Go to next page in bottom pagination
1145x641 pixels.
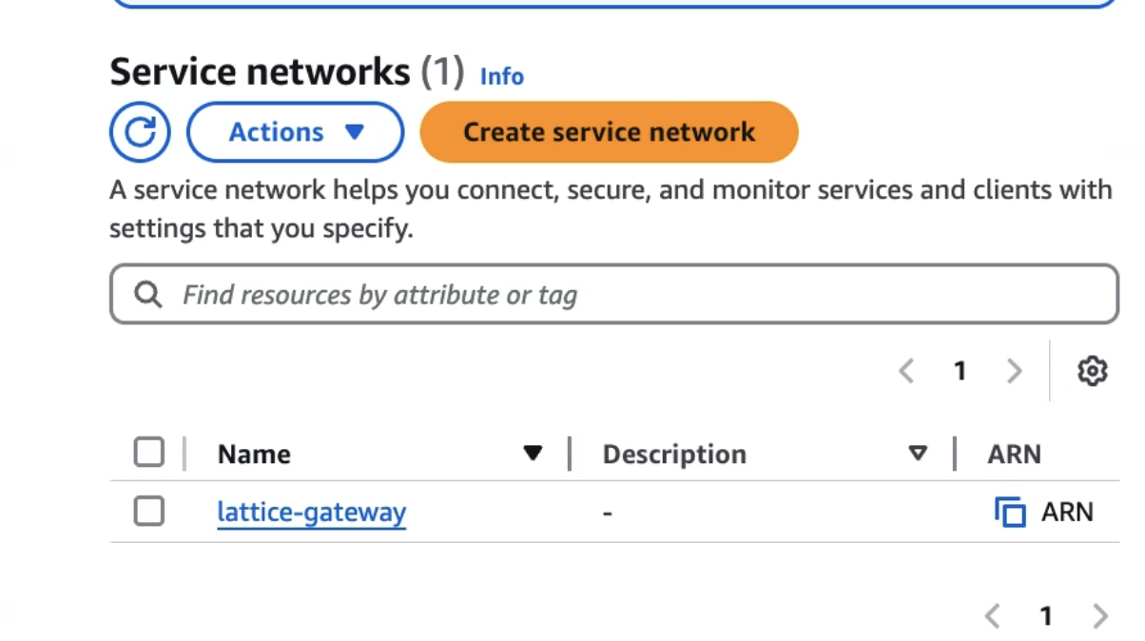coord(1100,616)
